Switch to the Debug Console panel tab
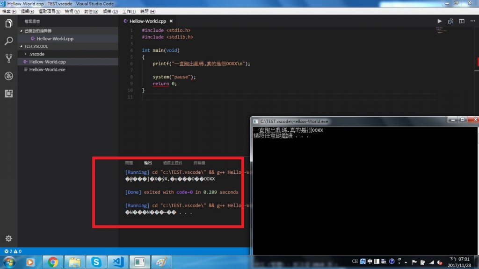 pos(173,163)
